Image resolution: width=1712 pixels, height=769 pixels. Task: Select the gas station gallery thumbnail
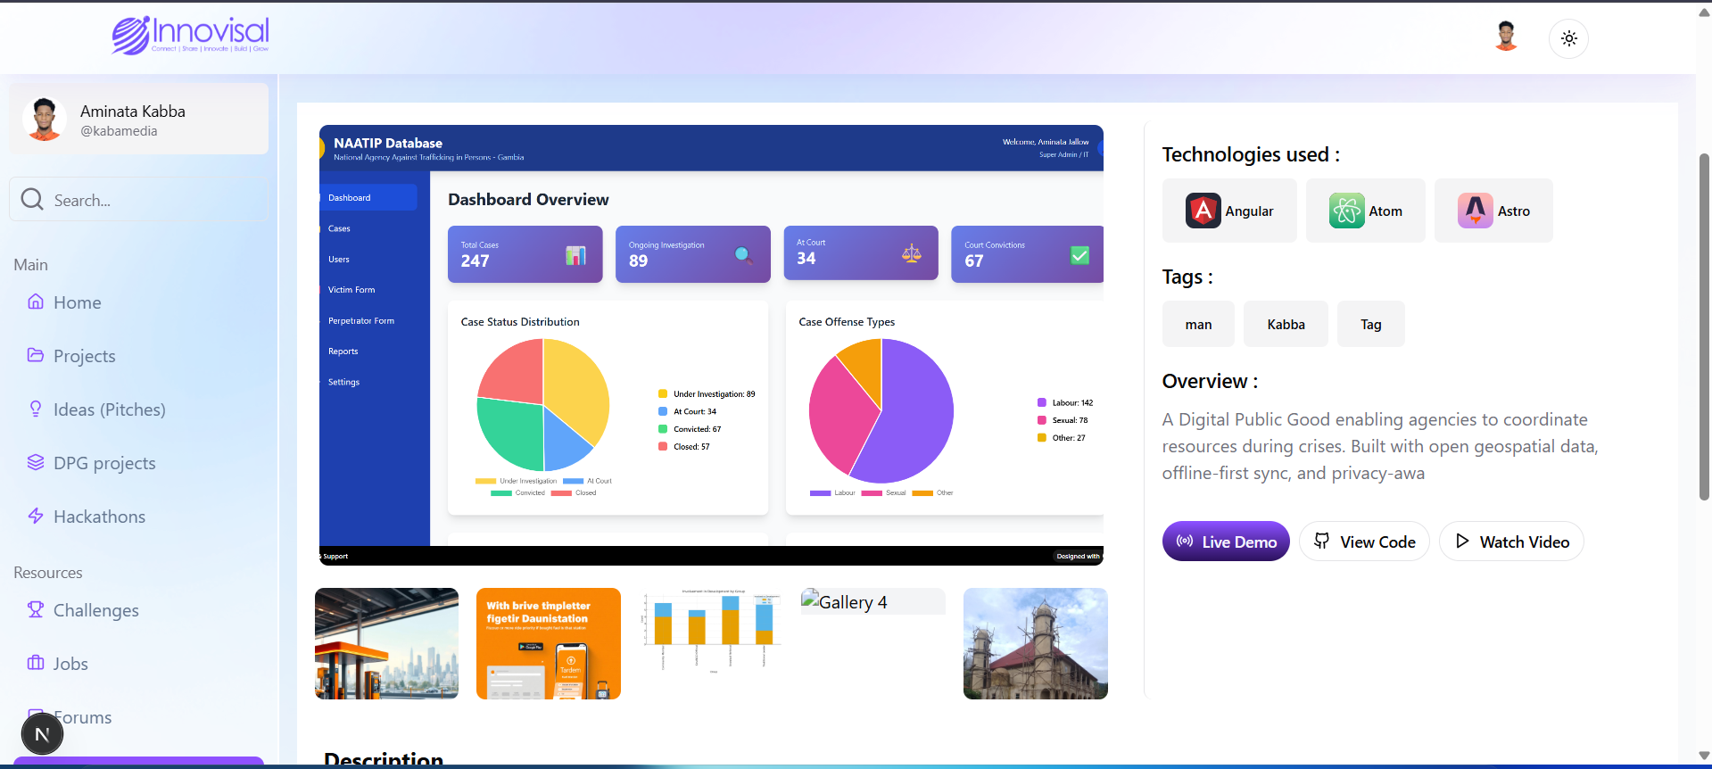(x=386, y=643)
